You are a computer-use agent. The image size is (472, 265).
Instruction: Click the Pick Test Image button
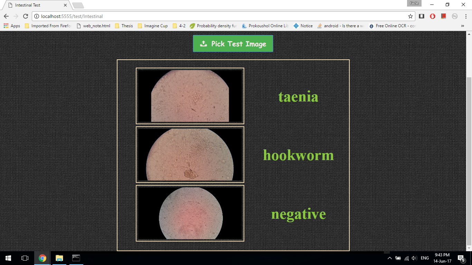click(x=233, y=44)
